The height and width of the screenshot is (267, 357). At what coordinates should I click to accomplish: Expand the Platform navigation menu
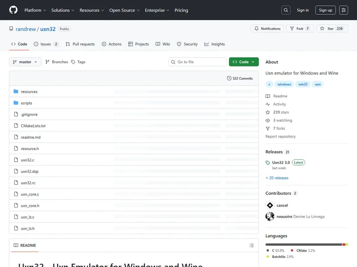(35, 10)
